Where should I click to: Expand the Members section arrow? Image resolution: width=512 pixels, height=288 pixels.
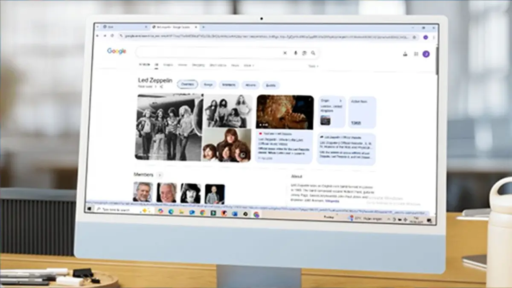click(160, 175)
